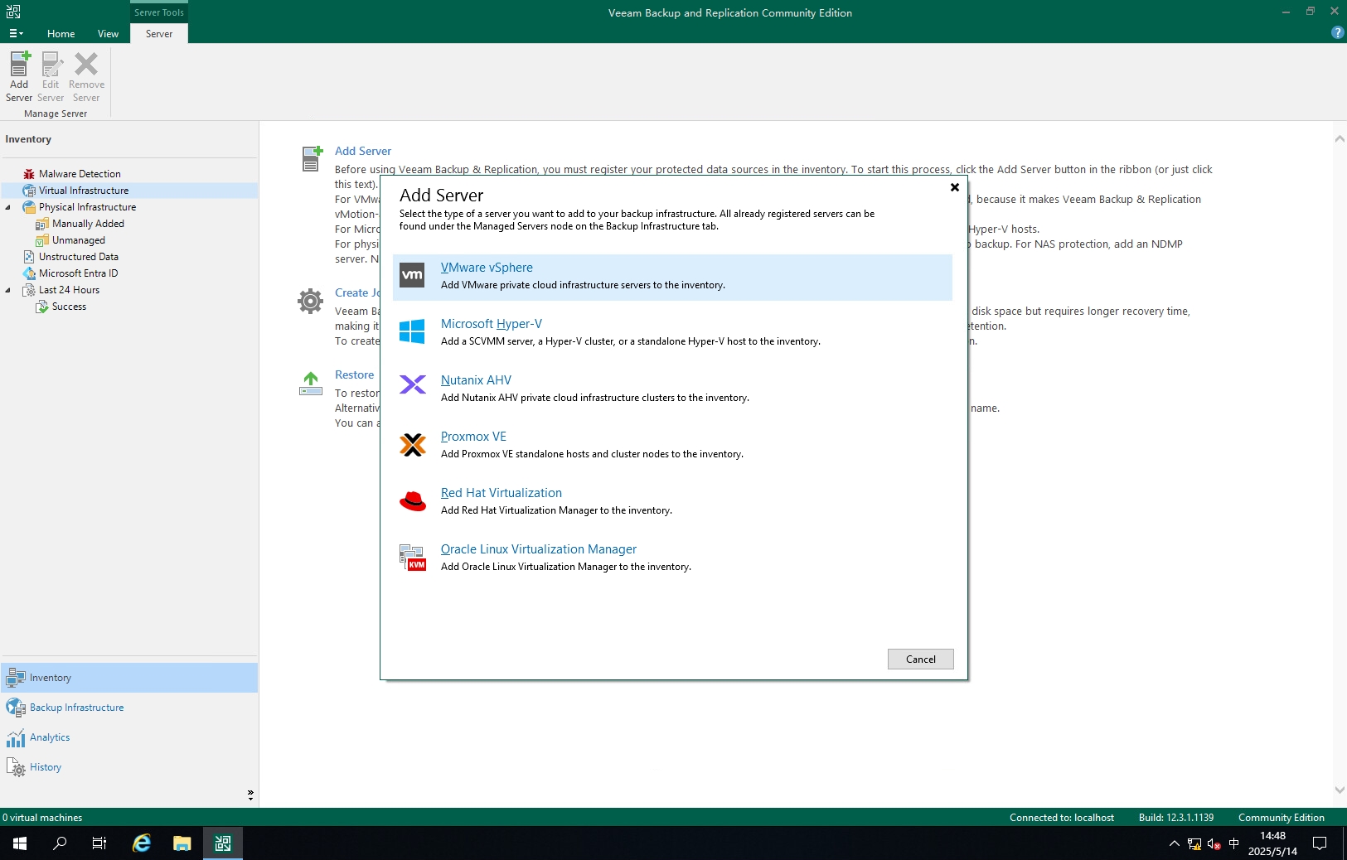Close the Add Server dialog
The image size is (1347, 860).
point(954,187)
